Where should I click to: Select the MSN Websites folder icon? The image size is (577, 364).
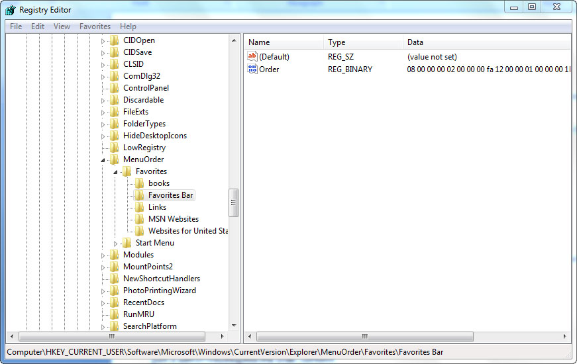click(139, 219)
